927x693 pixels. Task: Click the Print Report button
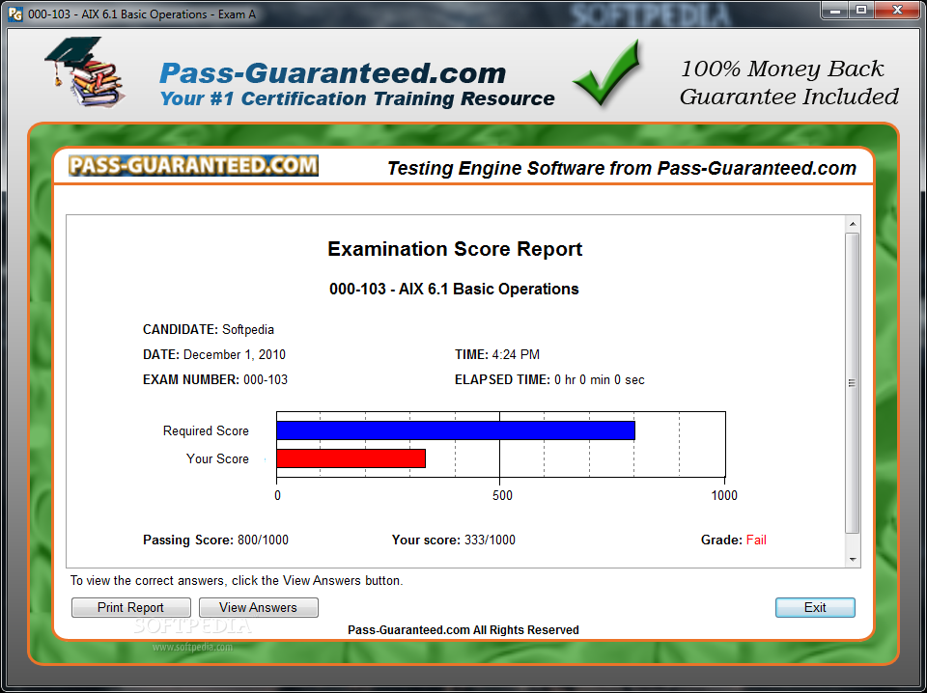[130, 607]
